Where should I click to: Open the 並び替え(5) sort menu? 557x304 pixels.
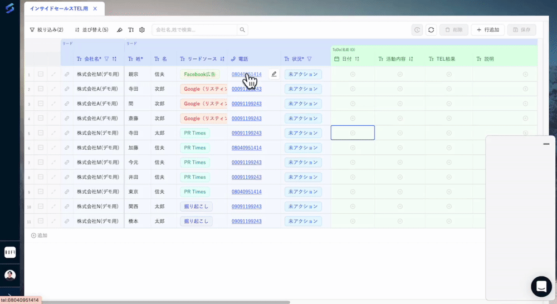(x=91, y=30)
